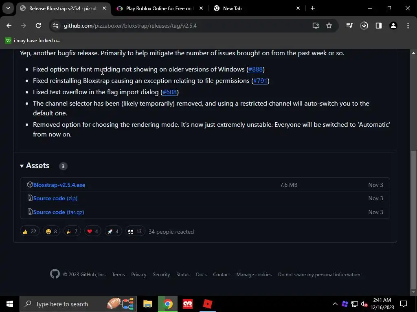Download Source code (zip)

pos(55,198)
